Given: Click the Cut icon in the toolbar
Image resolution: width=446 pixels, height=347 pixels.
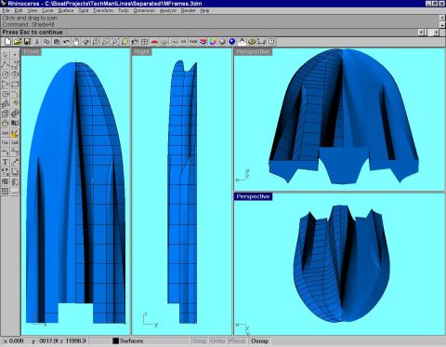Looking at the screenshot, I should pos(37,42).
